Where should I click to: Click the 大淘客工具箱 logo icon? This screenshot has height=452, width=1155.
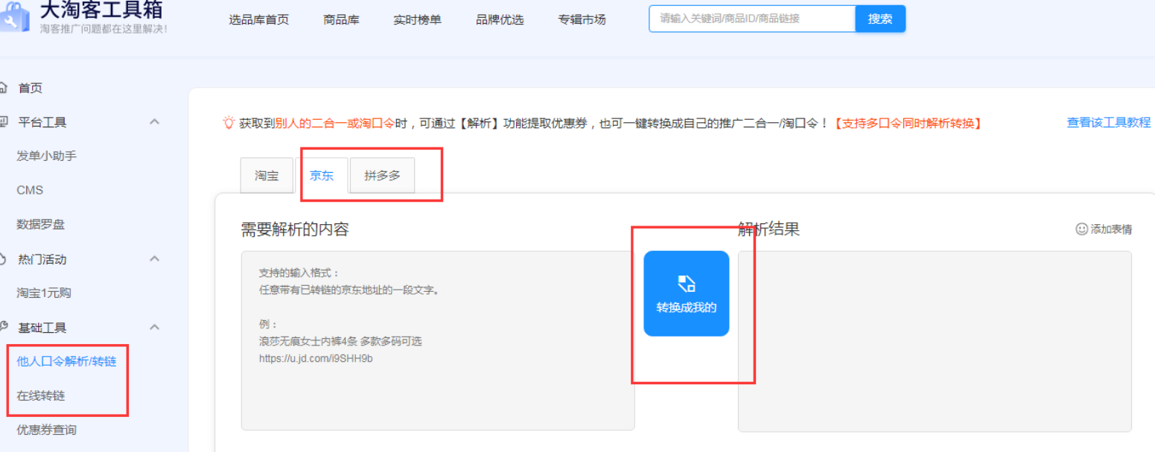click(13, 19)
